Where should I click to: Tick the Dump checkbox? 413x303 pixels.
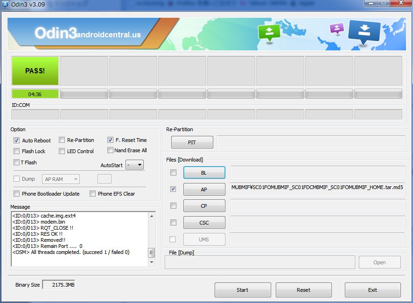click(17, 179)
